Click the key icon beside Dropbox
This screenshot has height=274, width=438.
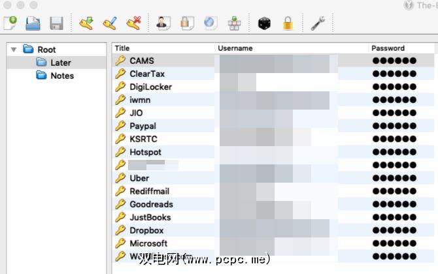pos(120,230)
